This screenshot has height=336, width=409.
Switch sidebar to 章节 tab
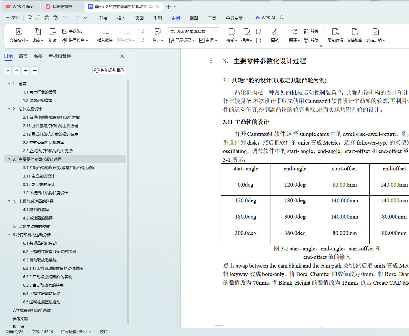click(x=23, y=56)
